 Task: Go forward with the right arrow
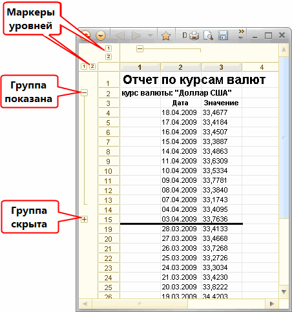(x=136, y=36)
